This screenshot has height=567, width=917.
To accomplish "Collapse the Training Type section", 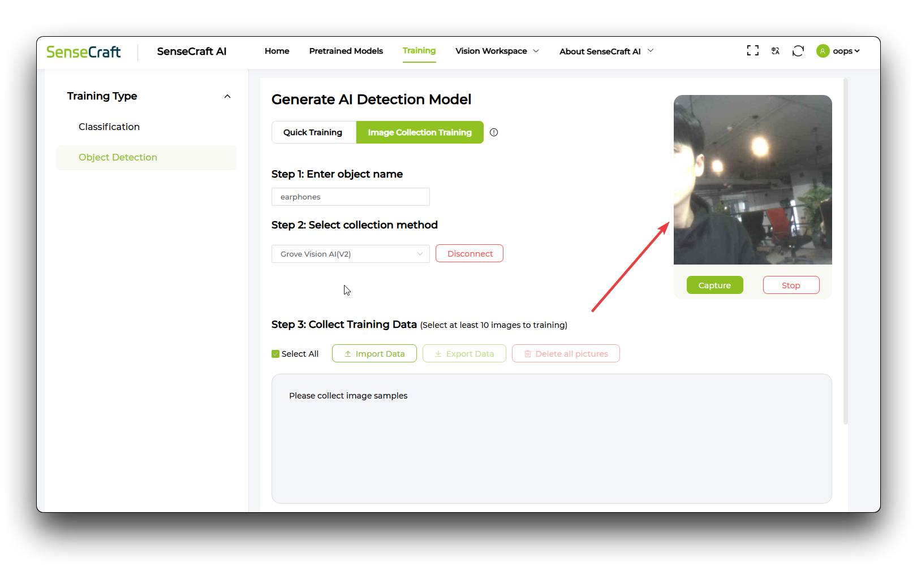I will pyautogui.click(x=227, y=96).
